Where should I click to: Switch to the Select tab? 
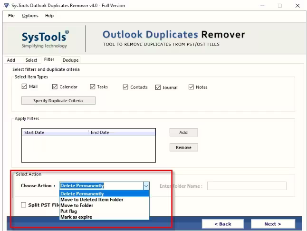[31, 60]
